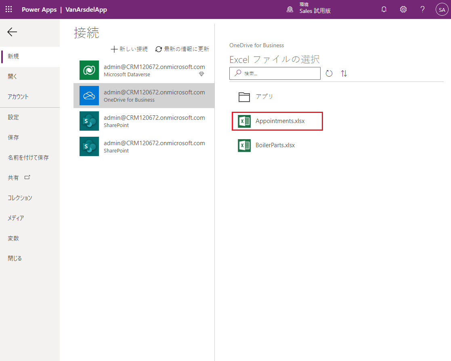Screen dimensions: 451x361
Task: Sort the Excel file list
Action: 344,73
